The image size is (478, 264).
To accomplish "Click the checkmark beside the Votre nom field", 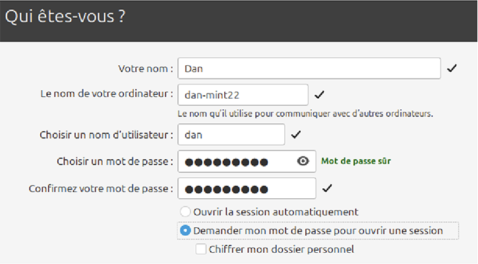I will tap(452, 68).
